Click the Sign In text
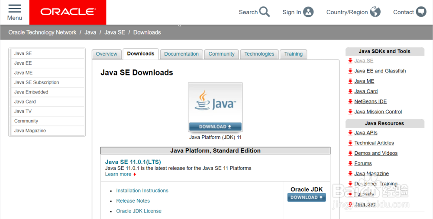The width and height of the screenshot is (433, 219). tap(291, 12)
